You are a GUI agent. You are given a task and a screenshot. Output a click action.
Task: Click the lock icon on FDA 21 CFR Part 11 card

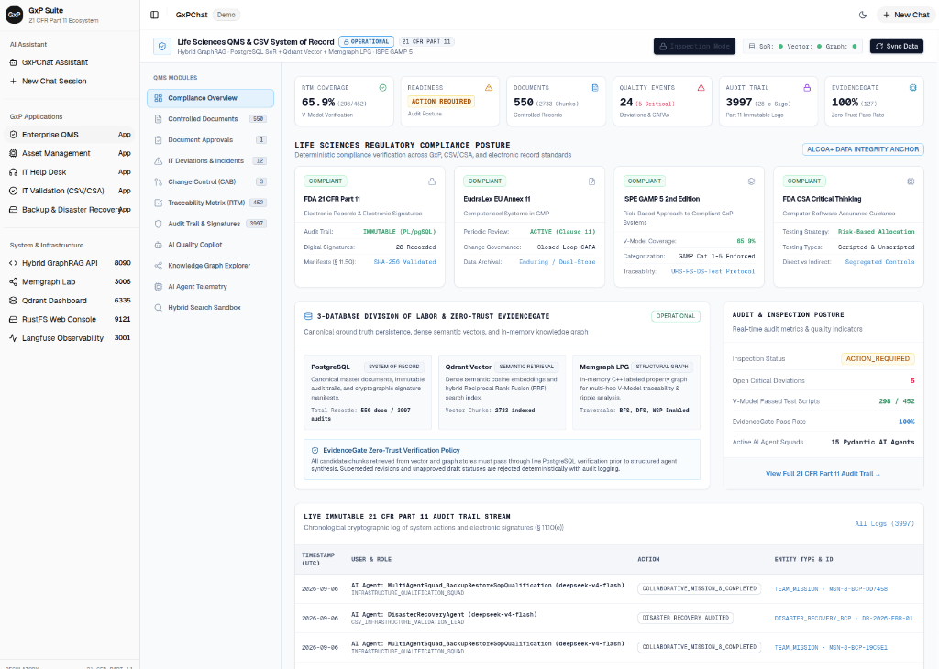pyautogui.click(x=432, y=181)
